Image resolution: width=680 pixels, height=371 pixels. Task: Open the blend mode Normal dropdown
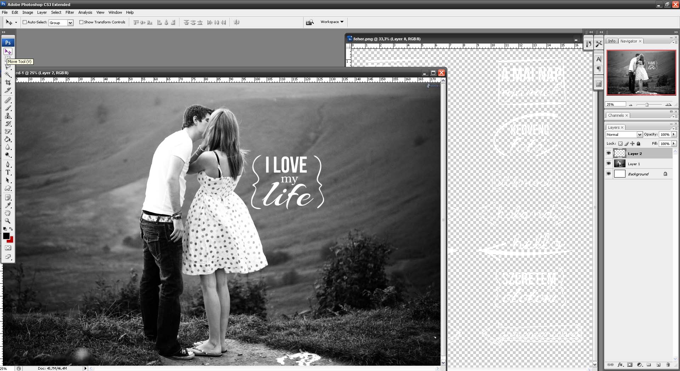(x=624, y=134)
